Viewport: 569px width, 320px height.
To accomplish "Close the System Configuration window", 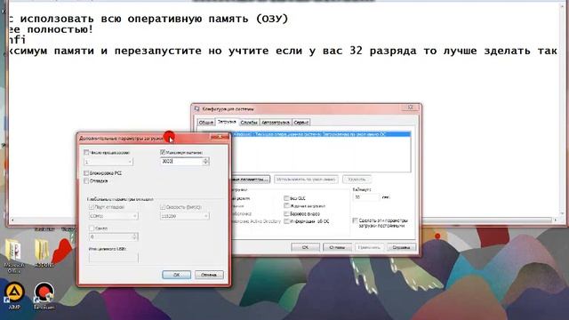I will pyautogui.click(x=411, y=108).
